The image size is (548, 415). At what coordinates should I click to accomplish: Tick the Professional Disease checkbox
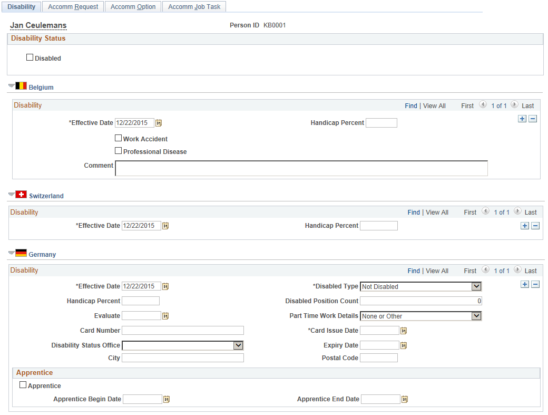pyautogui.click(x=119, y=151)
